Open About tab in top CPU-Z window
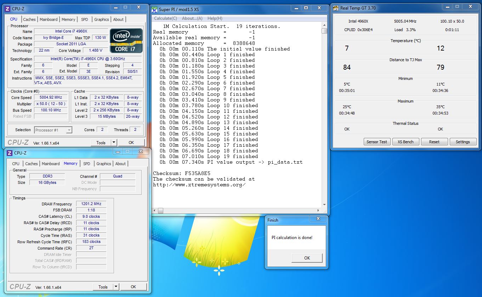 (118, 19)
